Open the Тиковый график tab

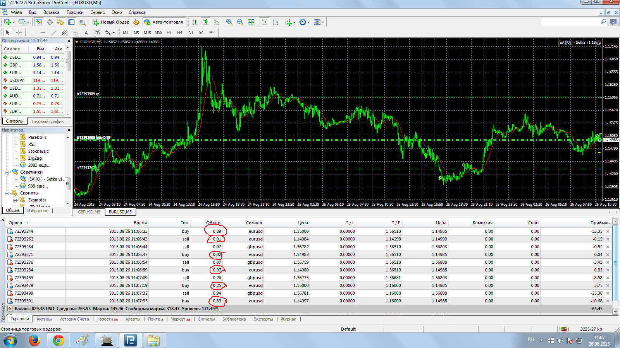coord(47,121)
